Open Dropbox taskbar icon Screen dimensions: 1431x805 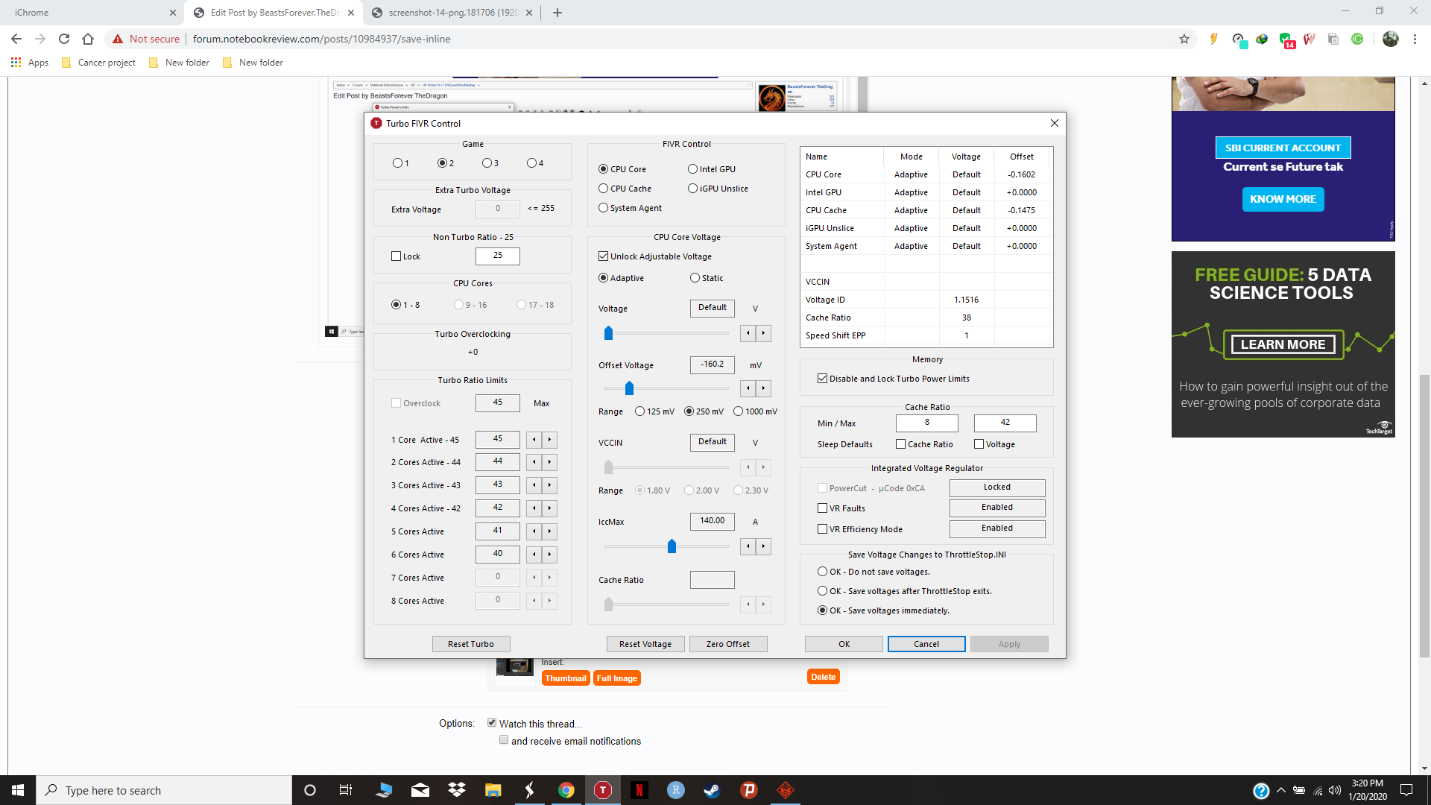click(x=456, y=790)
